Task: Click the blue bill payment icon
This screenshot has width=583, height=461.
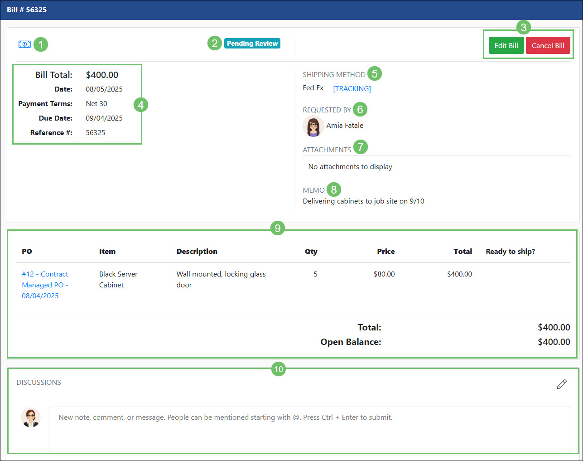Action: (x=24, y=44)
